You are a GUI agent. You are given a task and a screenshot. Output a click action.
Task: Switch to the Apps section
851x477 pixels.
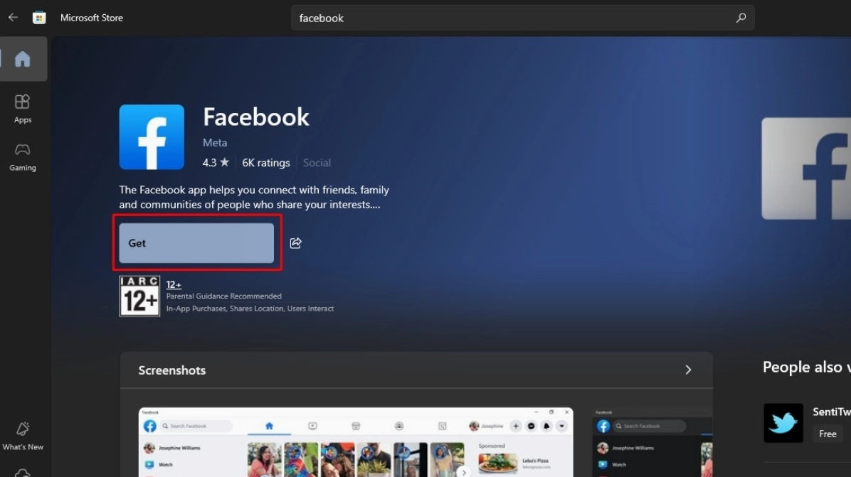pyautogui.click(x=23, y=108)
